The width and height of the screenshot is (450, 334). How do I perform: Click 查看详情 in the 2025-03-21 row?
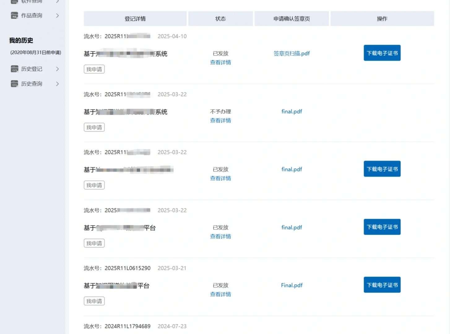(x=220, y=294)
